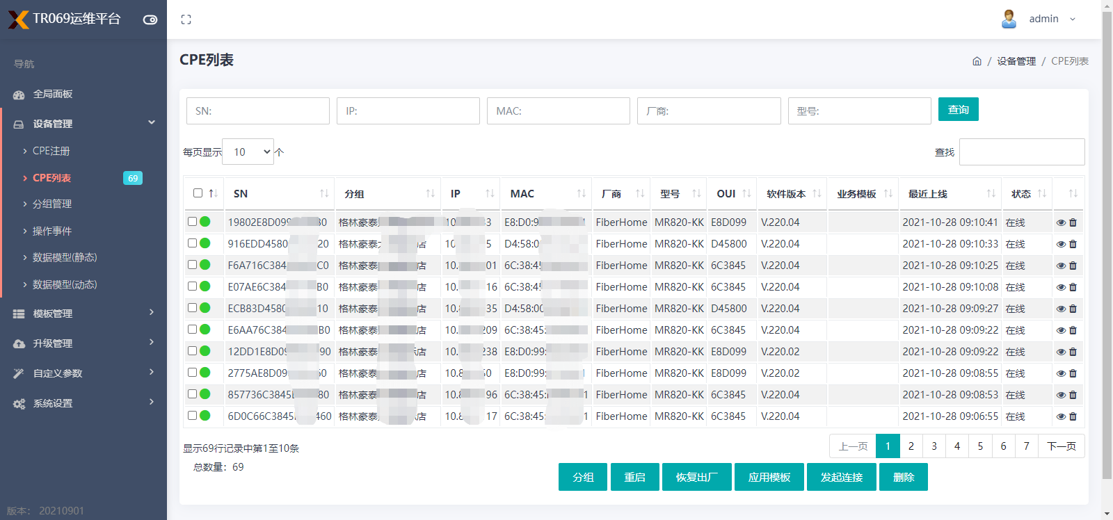
Task: View details eye icon for 09:06:55 row
Action: pyautogui.click(x=1061, y=417)
